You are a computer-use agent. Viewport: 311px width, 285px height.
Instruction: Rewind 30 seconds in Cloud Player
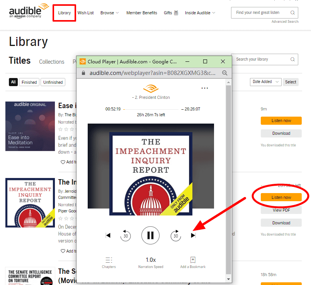pos(126,236)
